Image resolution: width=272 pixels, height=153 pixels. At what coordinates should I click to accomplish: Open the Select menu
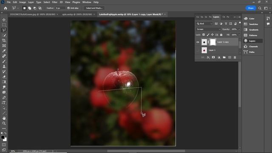click(47, 2)
